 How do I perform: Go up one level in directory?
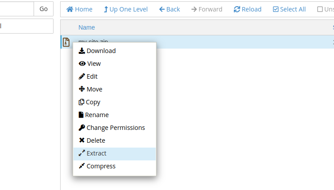[x=125, y=9]
